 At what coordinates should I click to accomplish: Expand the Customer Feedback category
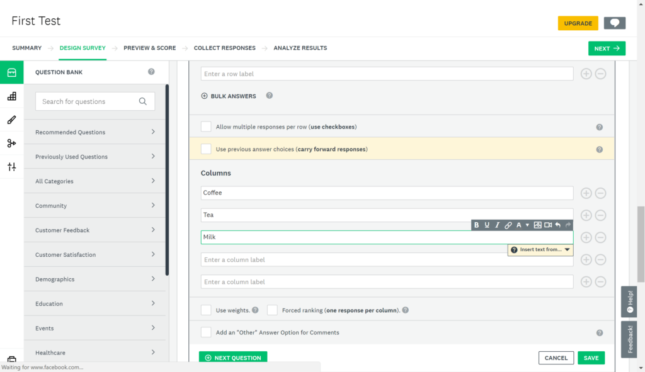(x=94, y=230)
